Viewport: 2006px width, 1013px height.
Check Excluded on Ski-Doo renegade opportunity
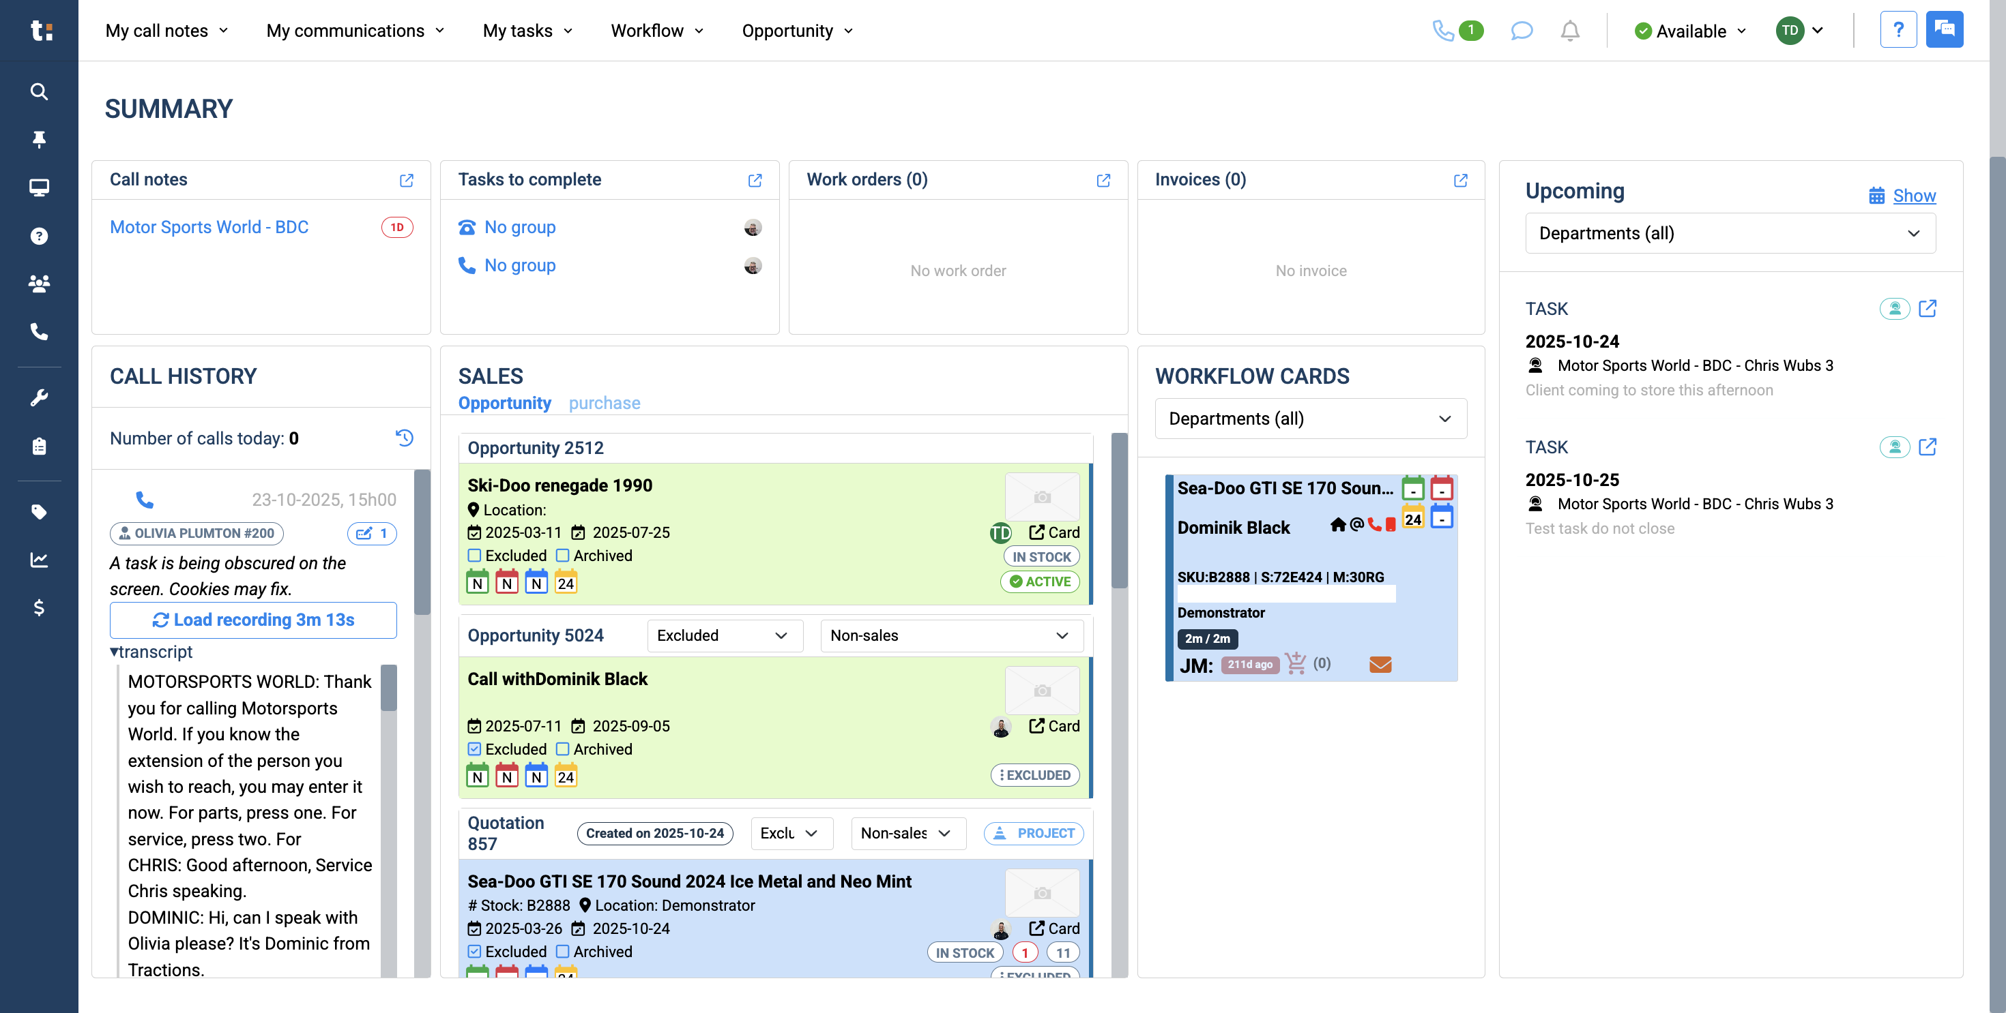[474, 556]
